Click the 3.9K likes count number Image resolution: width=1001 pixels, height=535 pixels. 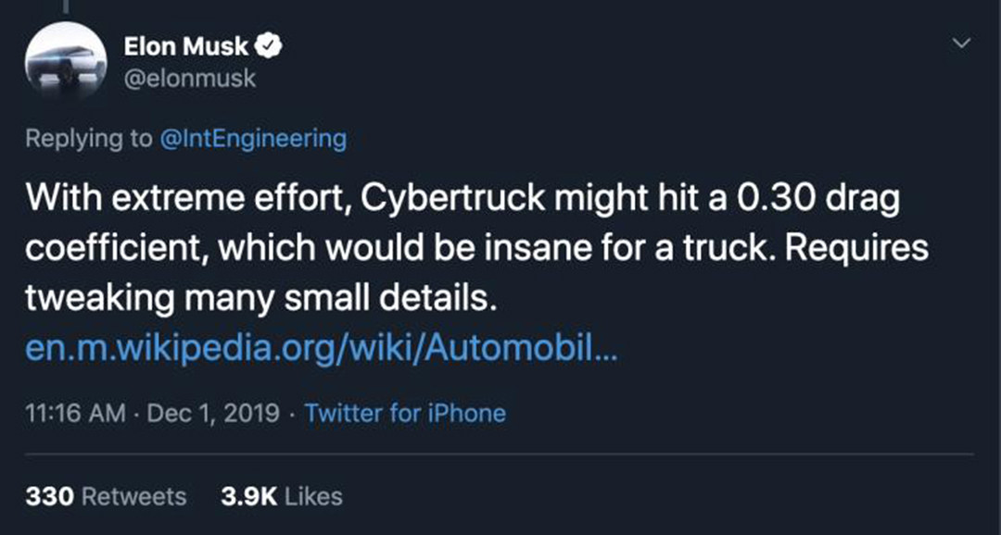249,496
